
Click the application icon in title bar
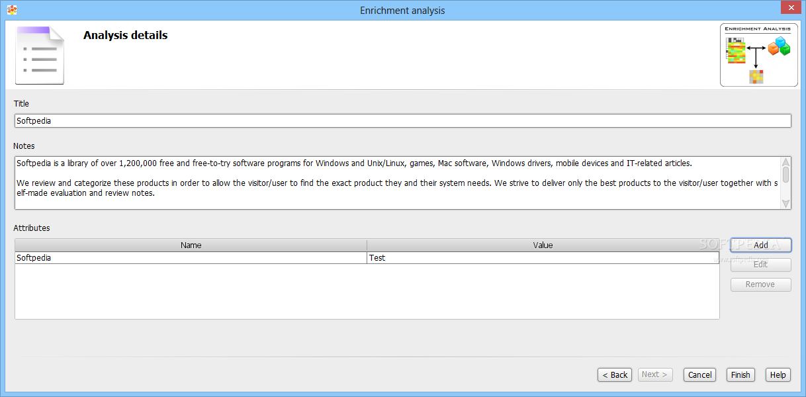click(11, 10)
